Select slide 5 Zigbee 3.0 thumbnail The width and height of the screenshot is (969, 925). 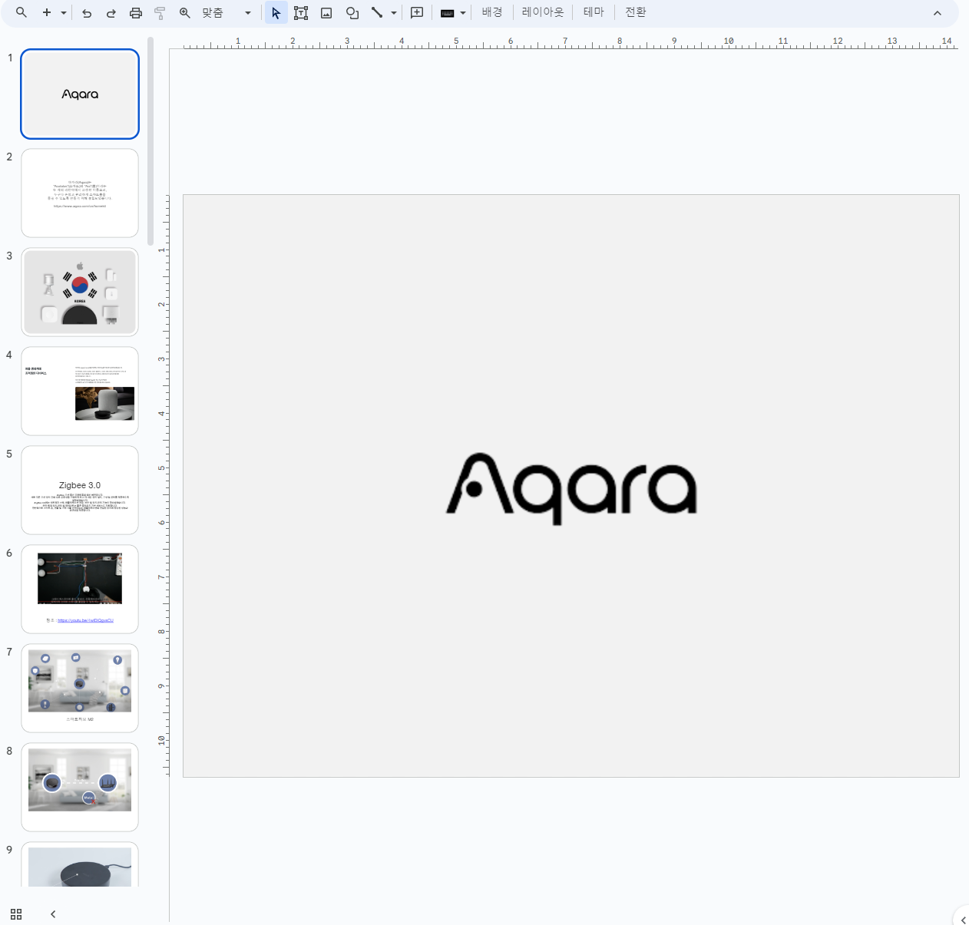point(80,491)
